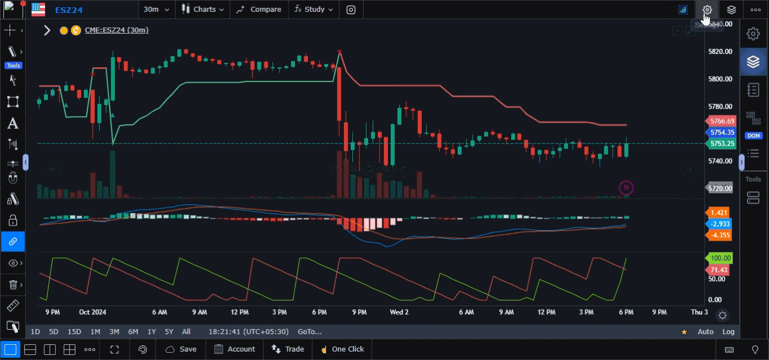Select the crosshair cursor tool

9,29
